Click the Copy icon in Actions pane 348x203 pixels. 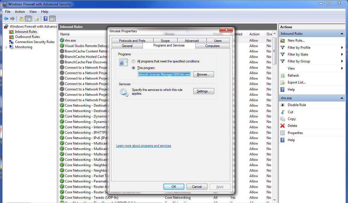[283, 119]
